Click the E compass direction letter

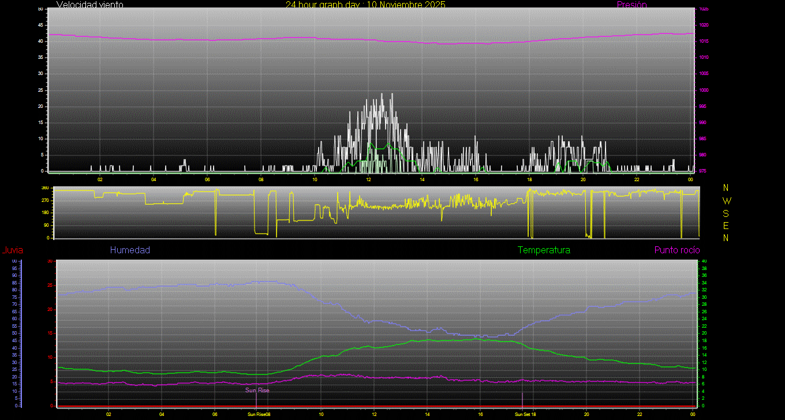click(726, 225)
